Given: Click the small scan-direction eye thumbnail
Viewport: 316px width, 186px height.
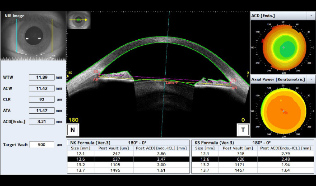Looking at the screenshot, I should (x=79, y=20).
